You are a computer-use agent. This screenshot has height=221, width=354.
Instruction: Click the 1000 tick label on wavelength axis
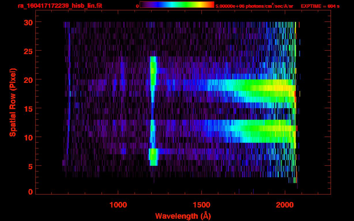(118, 205)
